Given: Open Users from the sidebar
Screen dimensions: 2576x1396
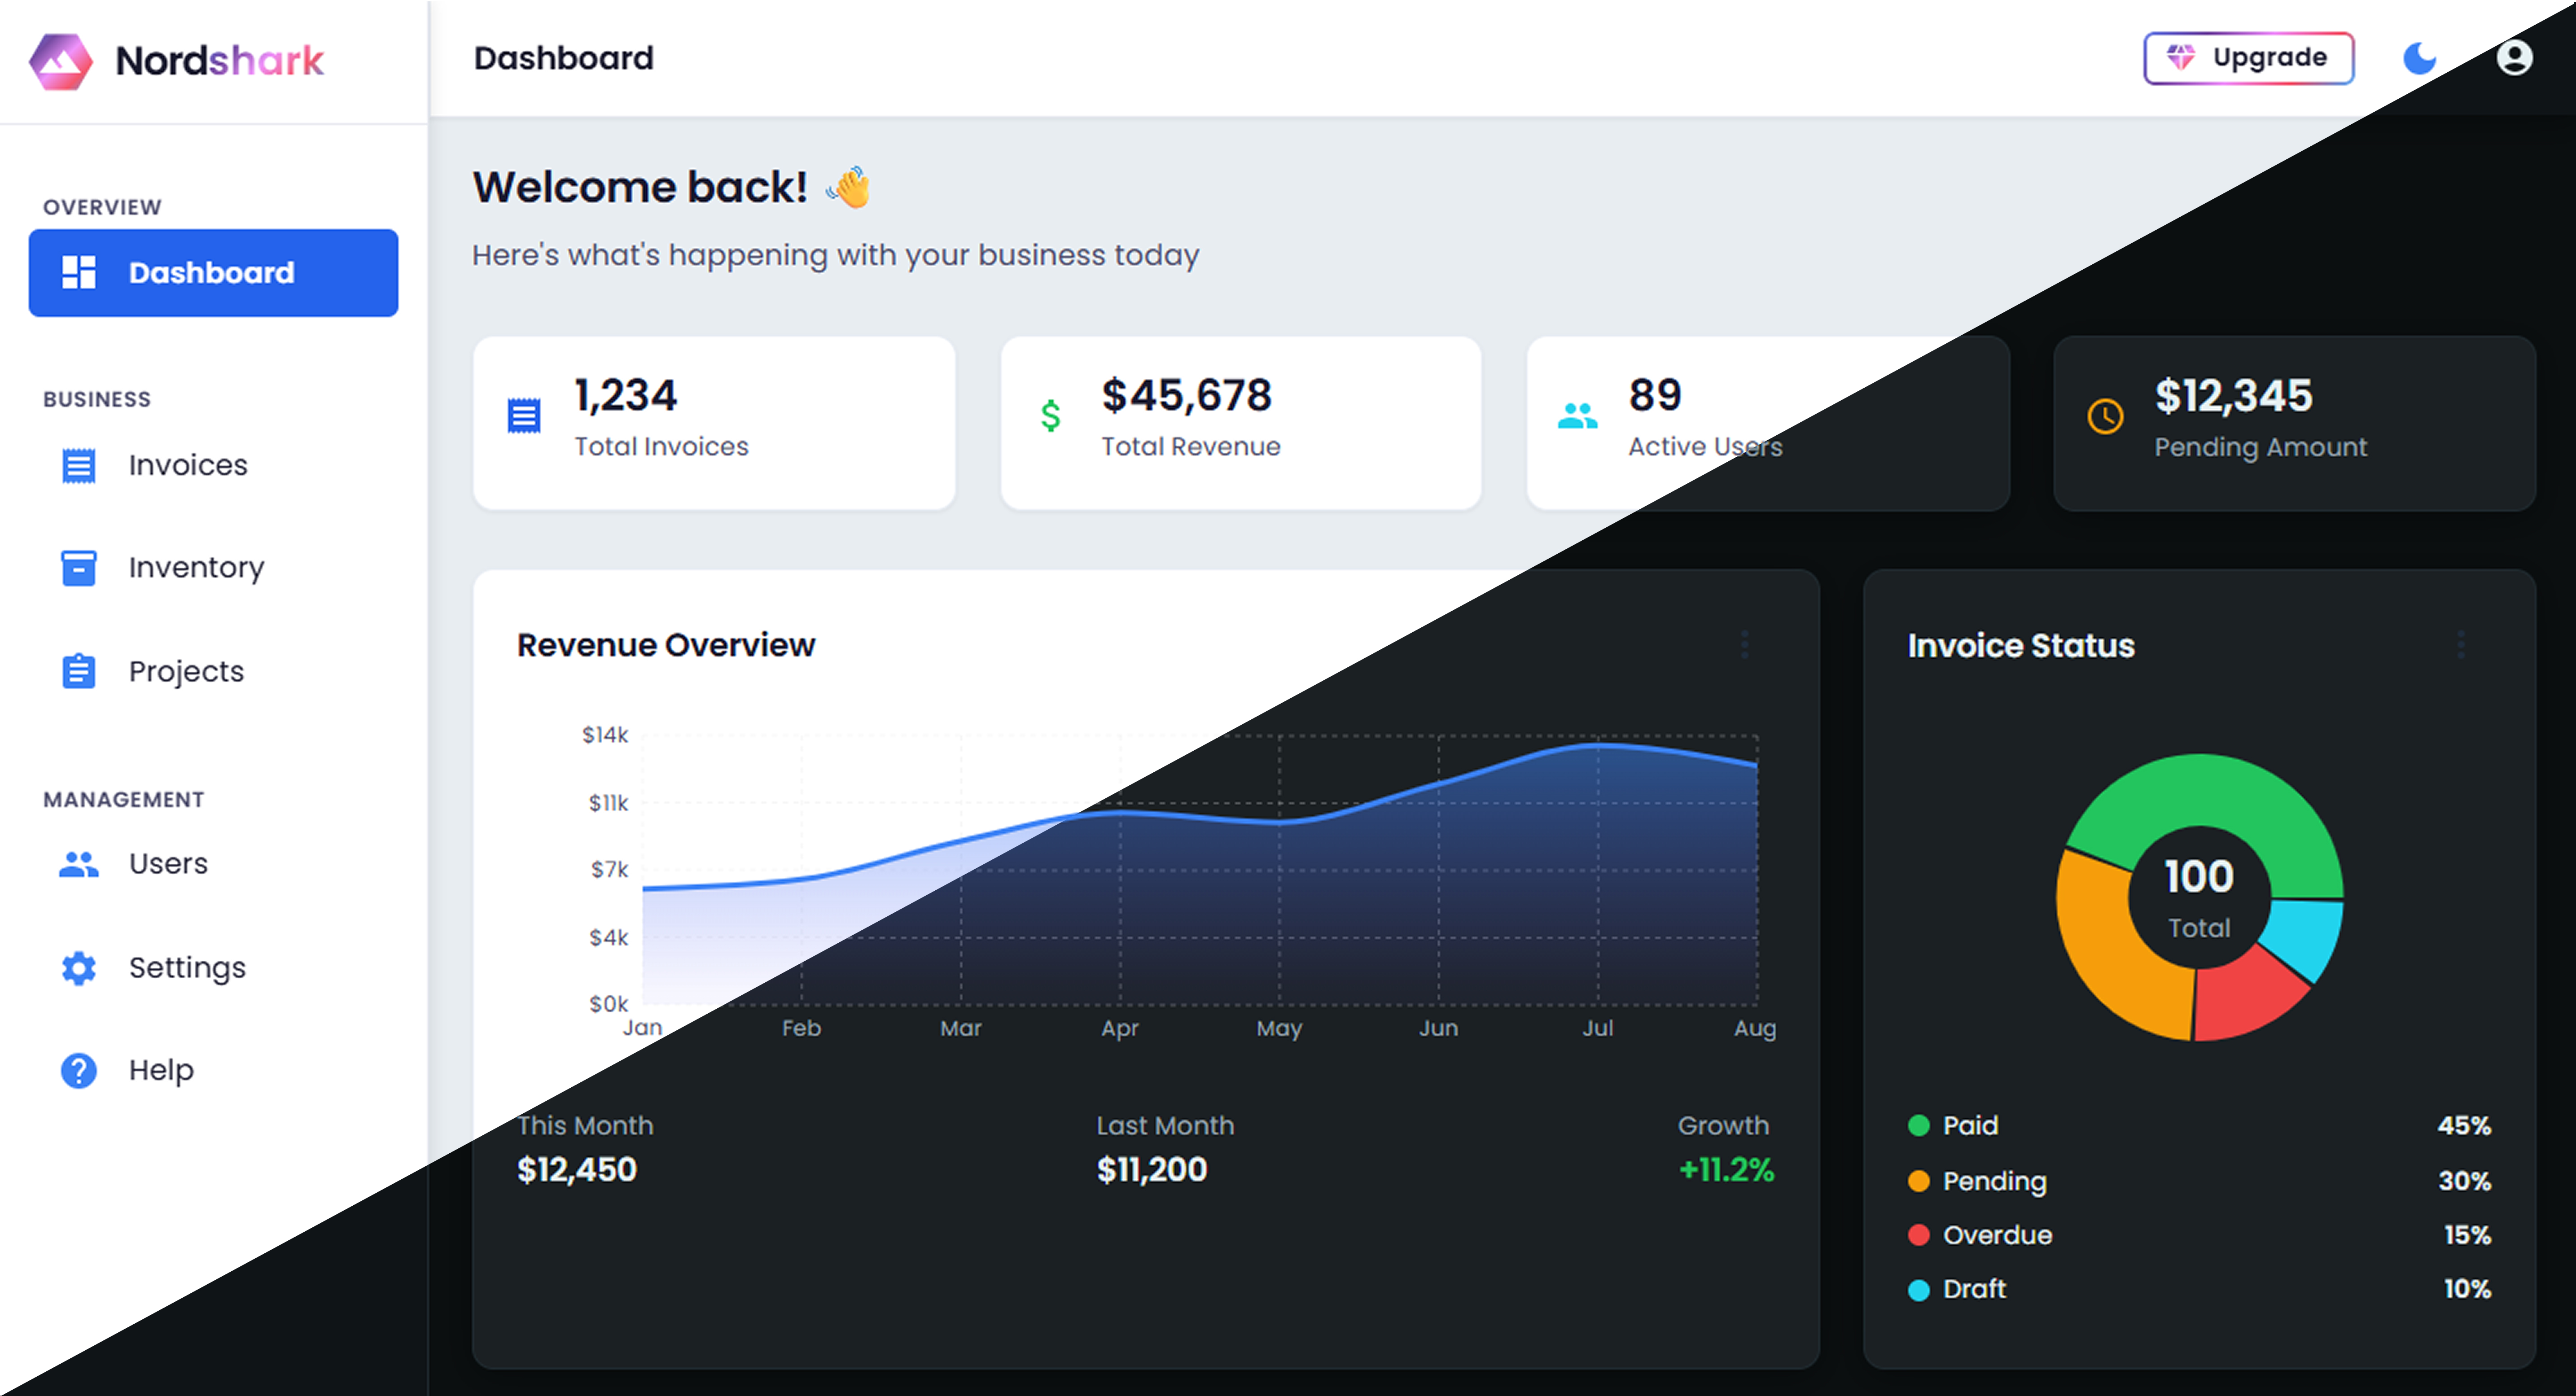Looking at the screenshot, I should (x=213, y=863).
